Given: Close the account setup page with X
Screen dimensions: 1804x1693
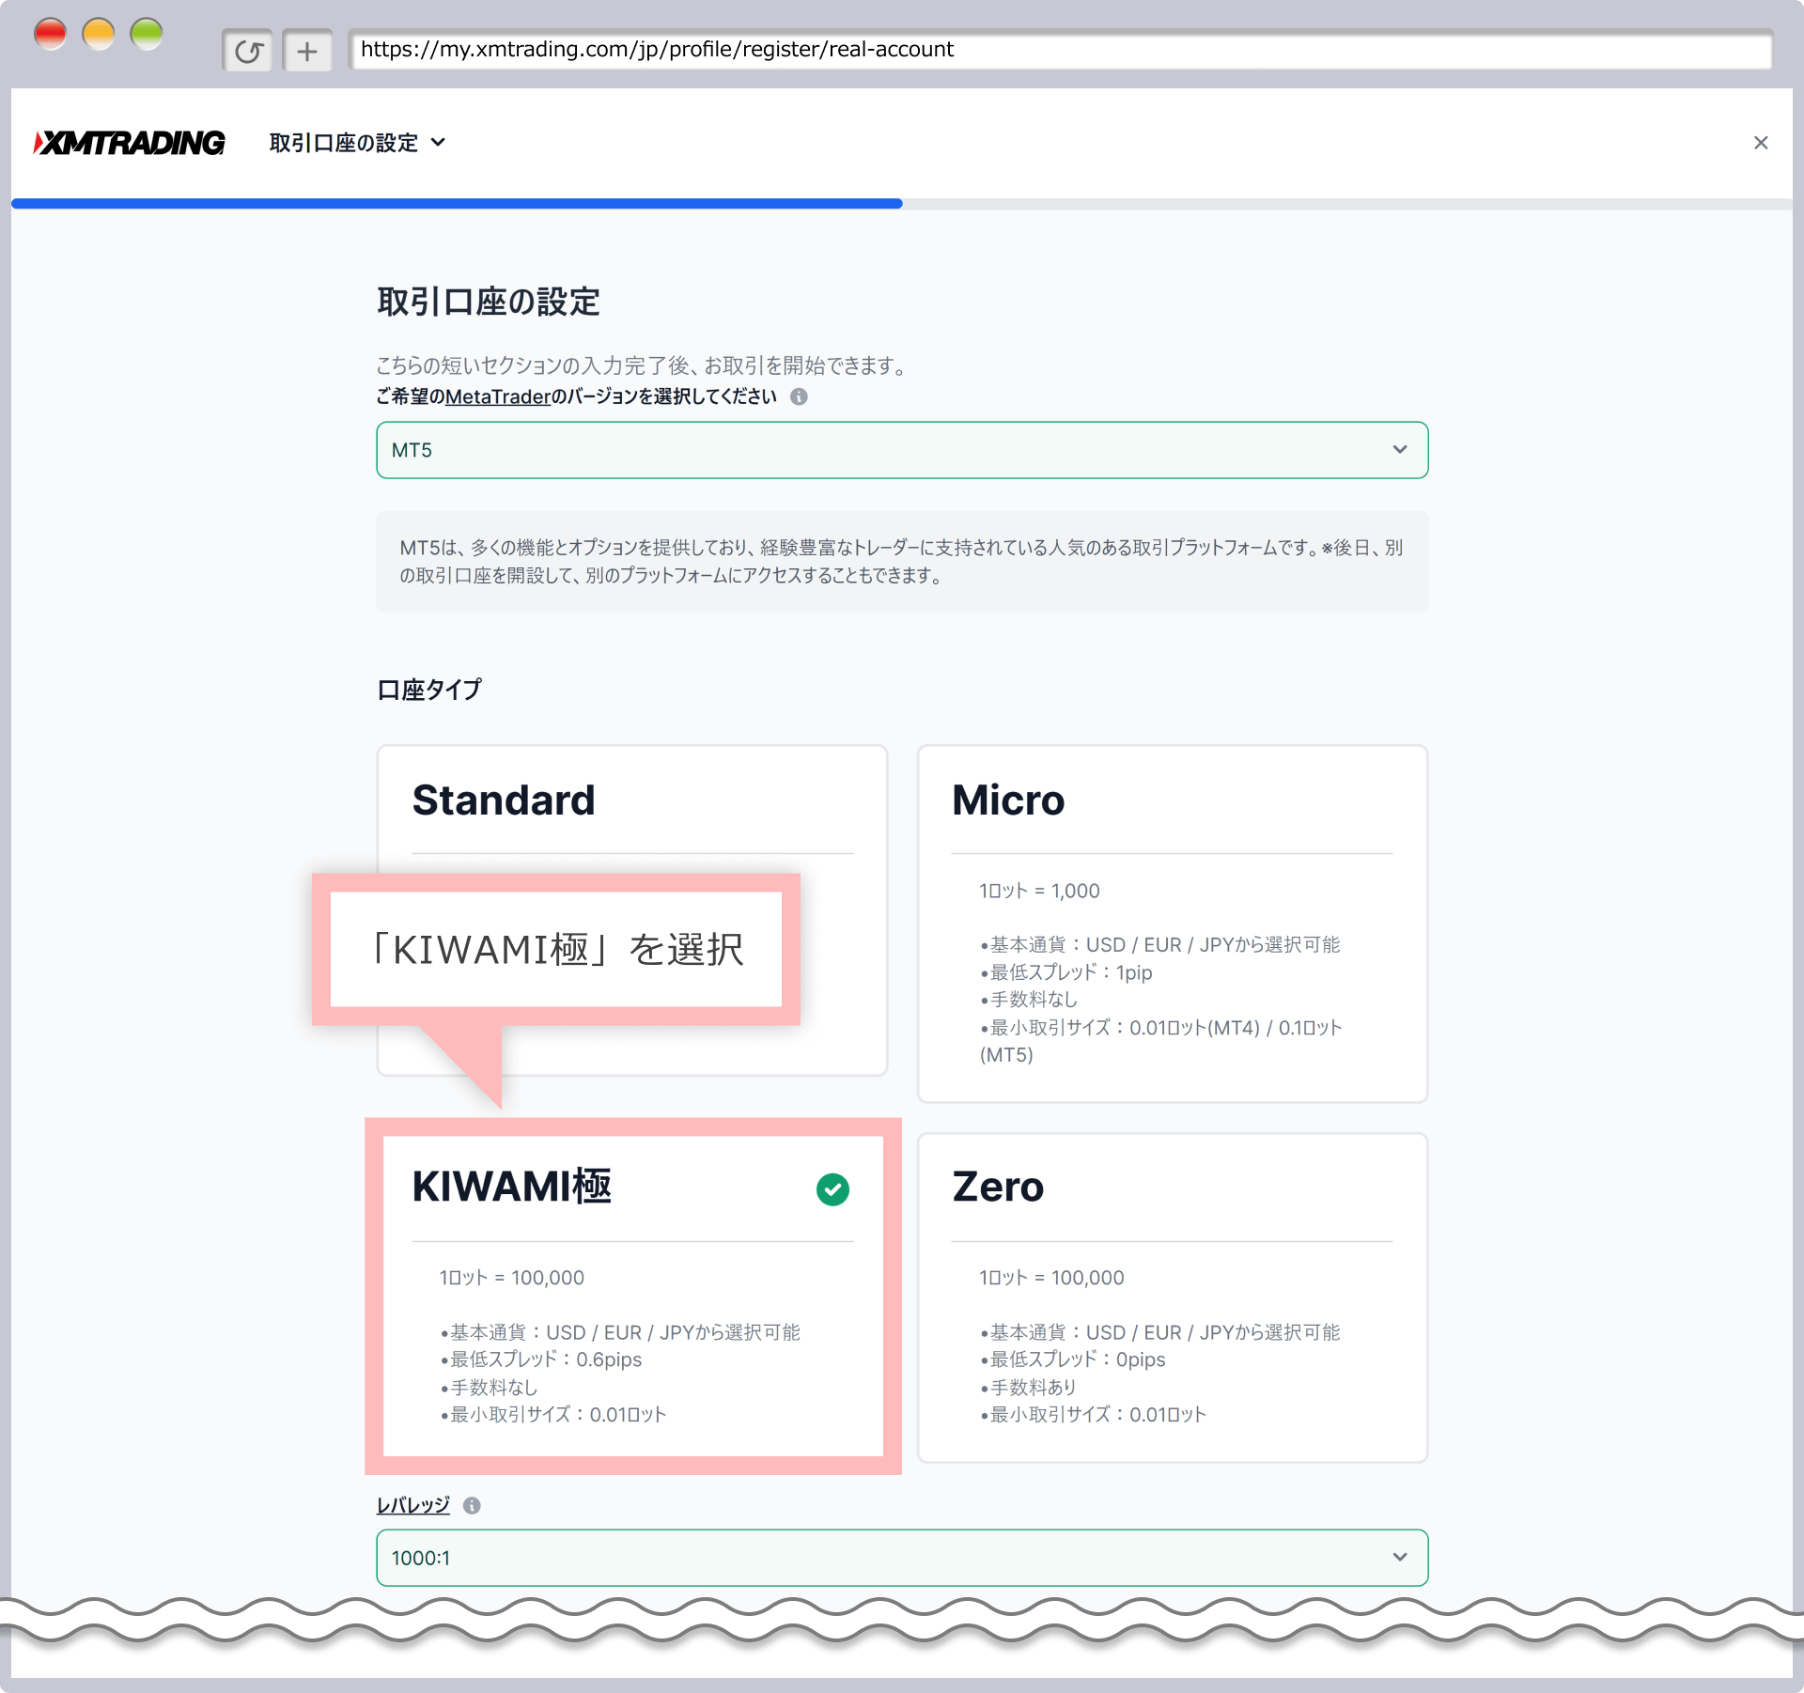Looking at the screenshot, I should [1761, 143].
